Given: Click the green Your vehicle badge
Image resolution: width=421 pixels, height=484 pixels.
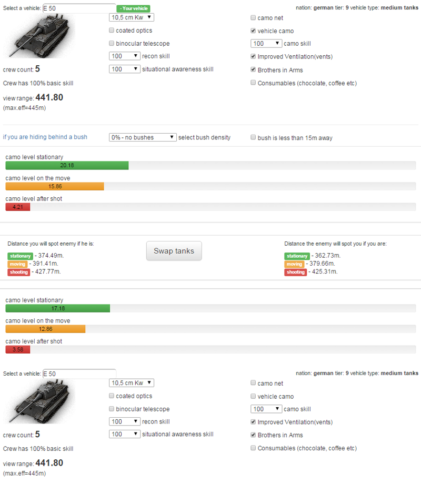Looking at the screenshot, I should click(x=134, y=8).
